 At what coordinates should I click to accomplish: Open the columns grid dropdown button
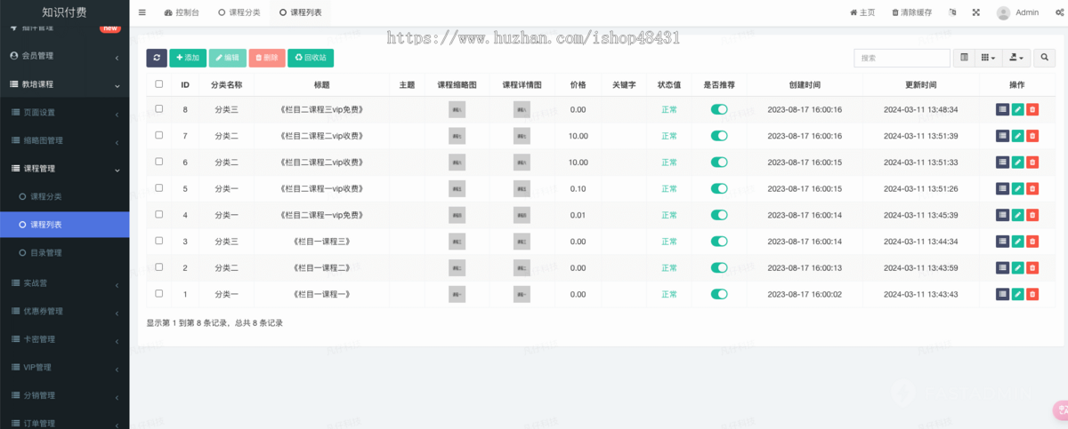[x=988, y=58]
